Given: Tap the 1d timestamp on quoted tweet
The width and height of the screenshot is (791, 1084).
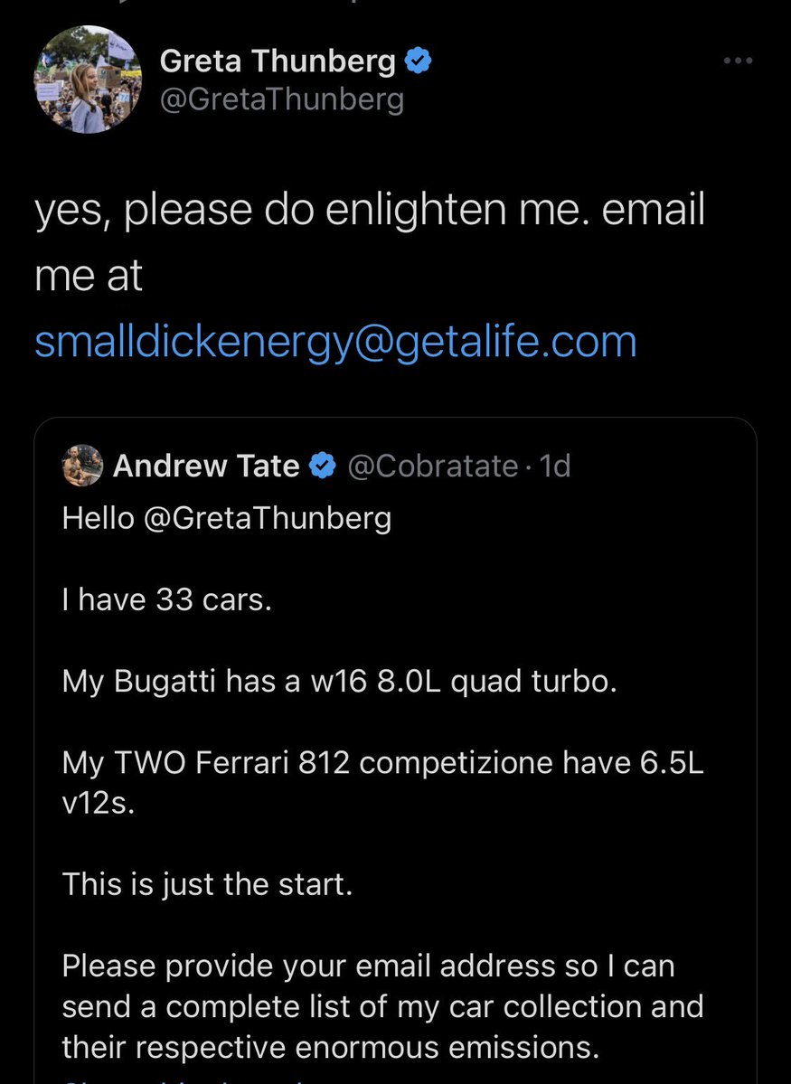Looking at the screenshot, I should (554, 467).
